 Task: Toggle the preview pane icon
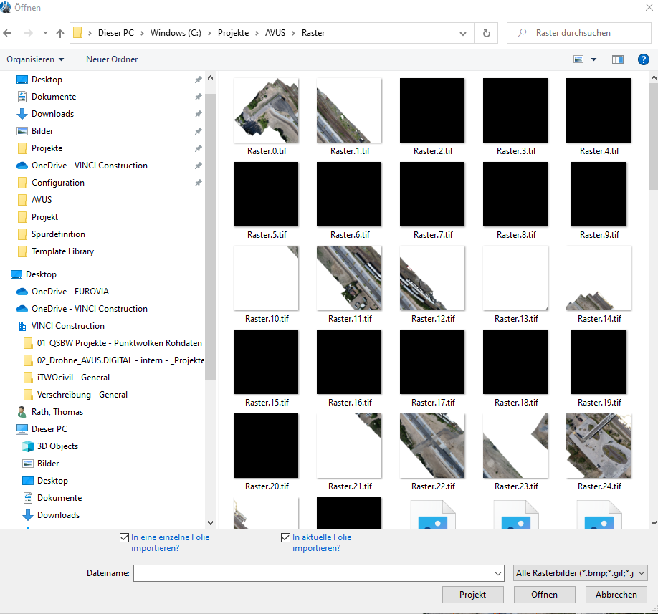tap(617, 59)
